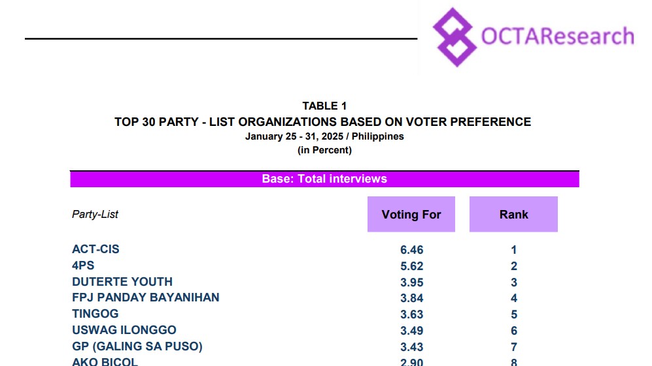Select the TABLE 1 heading
The image size is (652, 366).
(x=324, y=106)
